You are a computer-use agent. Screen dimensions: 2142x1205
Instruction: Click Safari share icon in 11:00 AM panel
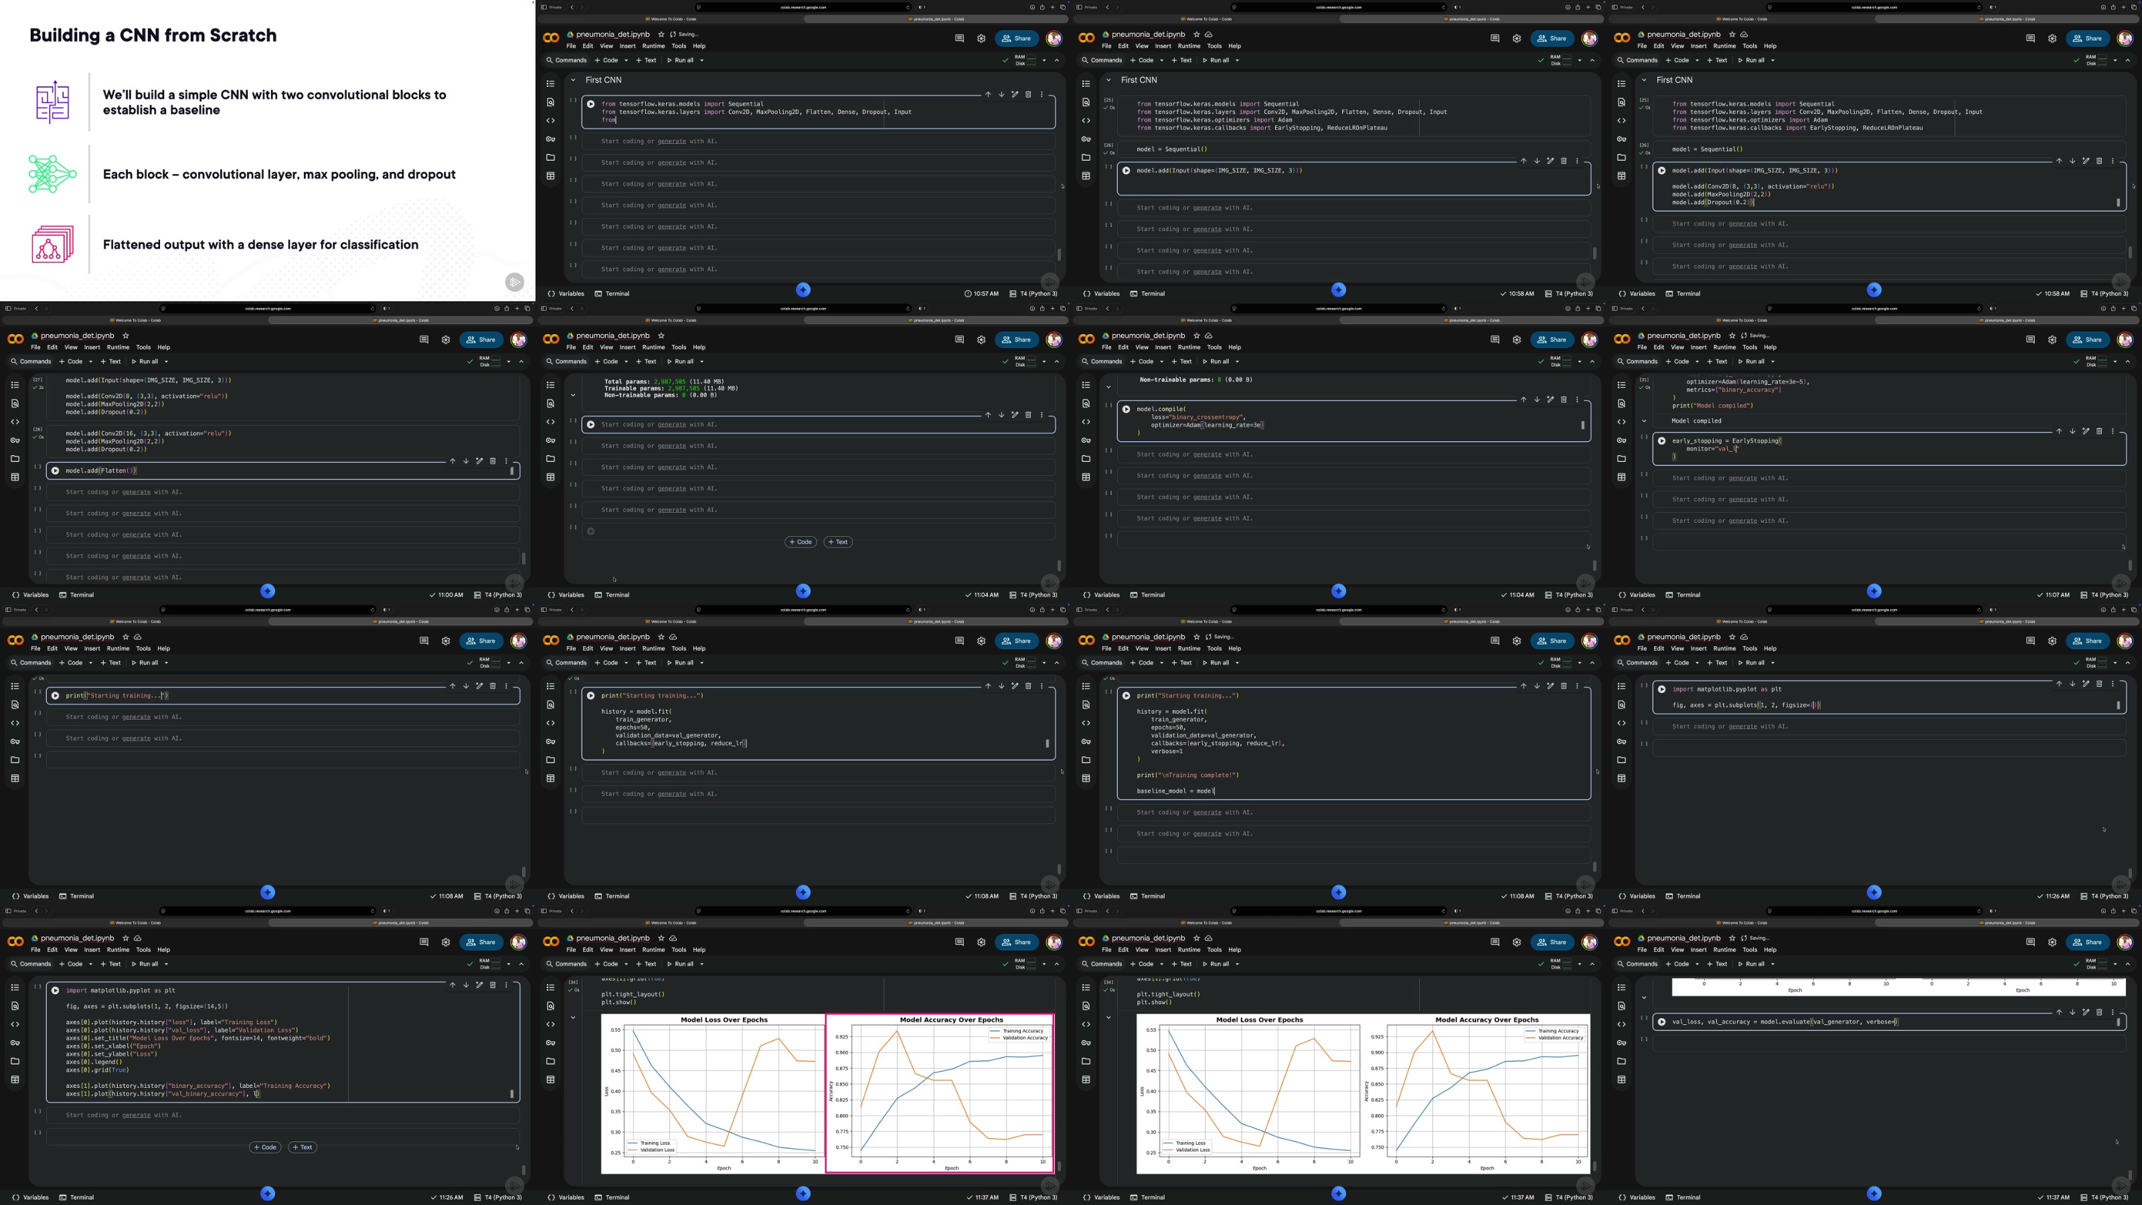(x=507, y=308)
